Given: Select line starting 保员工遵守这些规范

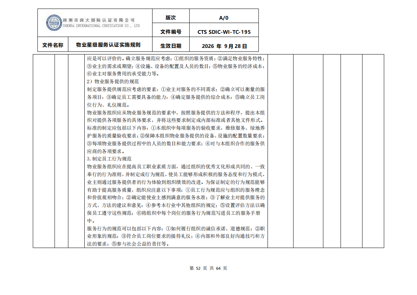Looking at the screenshot, I should (174, 213).
